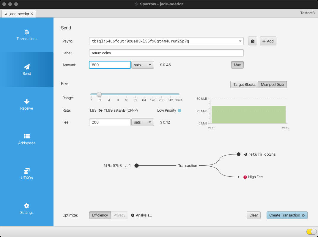Click Create Transaction button
Viewport: 318px width, 237px height.
(287, 215)
